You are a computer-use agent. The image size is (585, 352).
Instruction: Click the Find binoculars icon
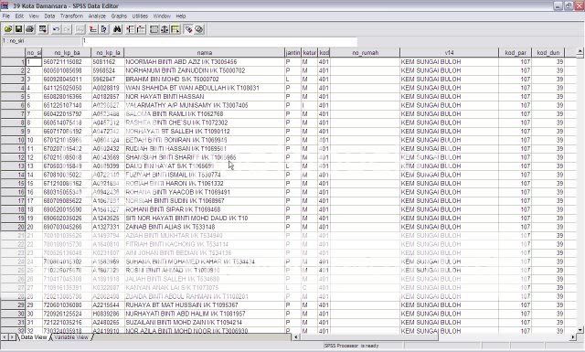tap(117, 29)
